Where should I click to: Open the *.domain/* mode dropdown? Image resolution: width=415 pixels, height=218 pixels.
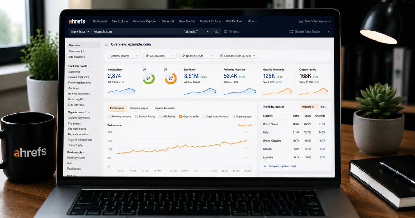197,31
